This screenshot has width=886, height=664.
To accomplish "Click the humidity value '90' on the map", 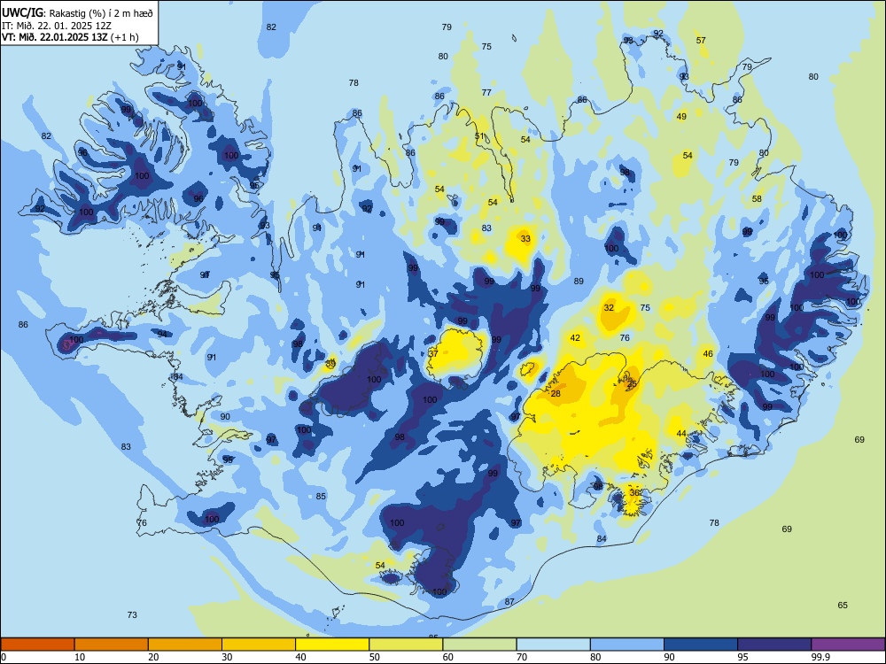I will (x=225, y=417).
